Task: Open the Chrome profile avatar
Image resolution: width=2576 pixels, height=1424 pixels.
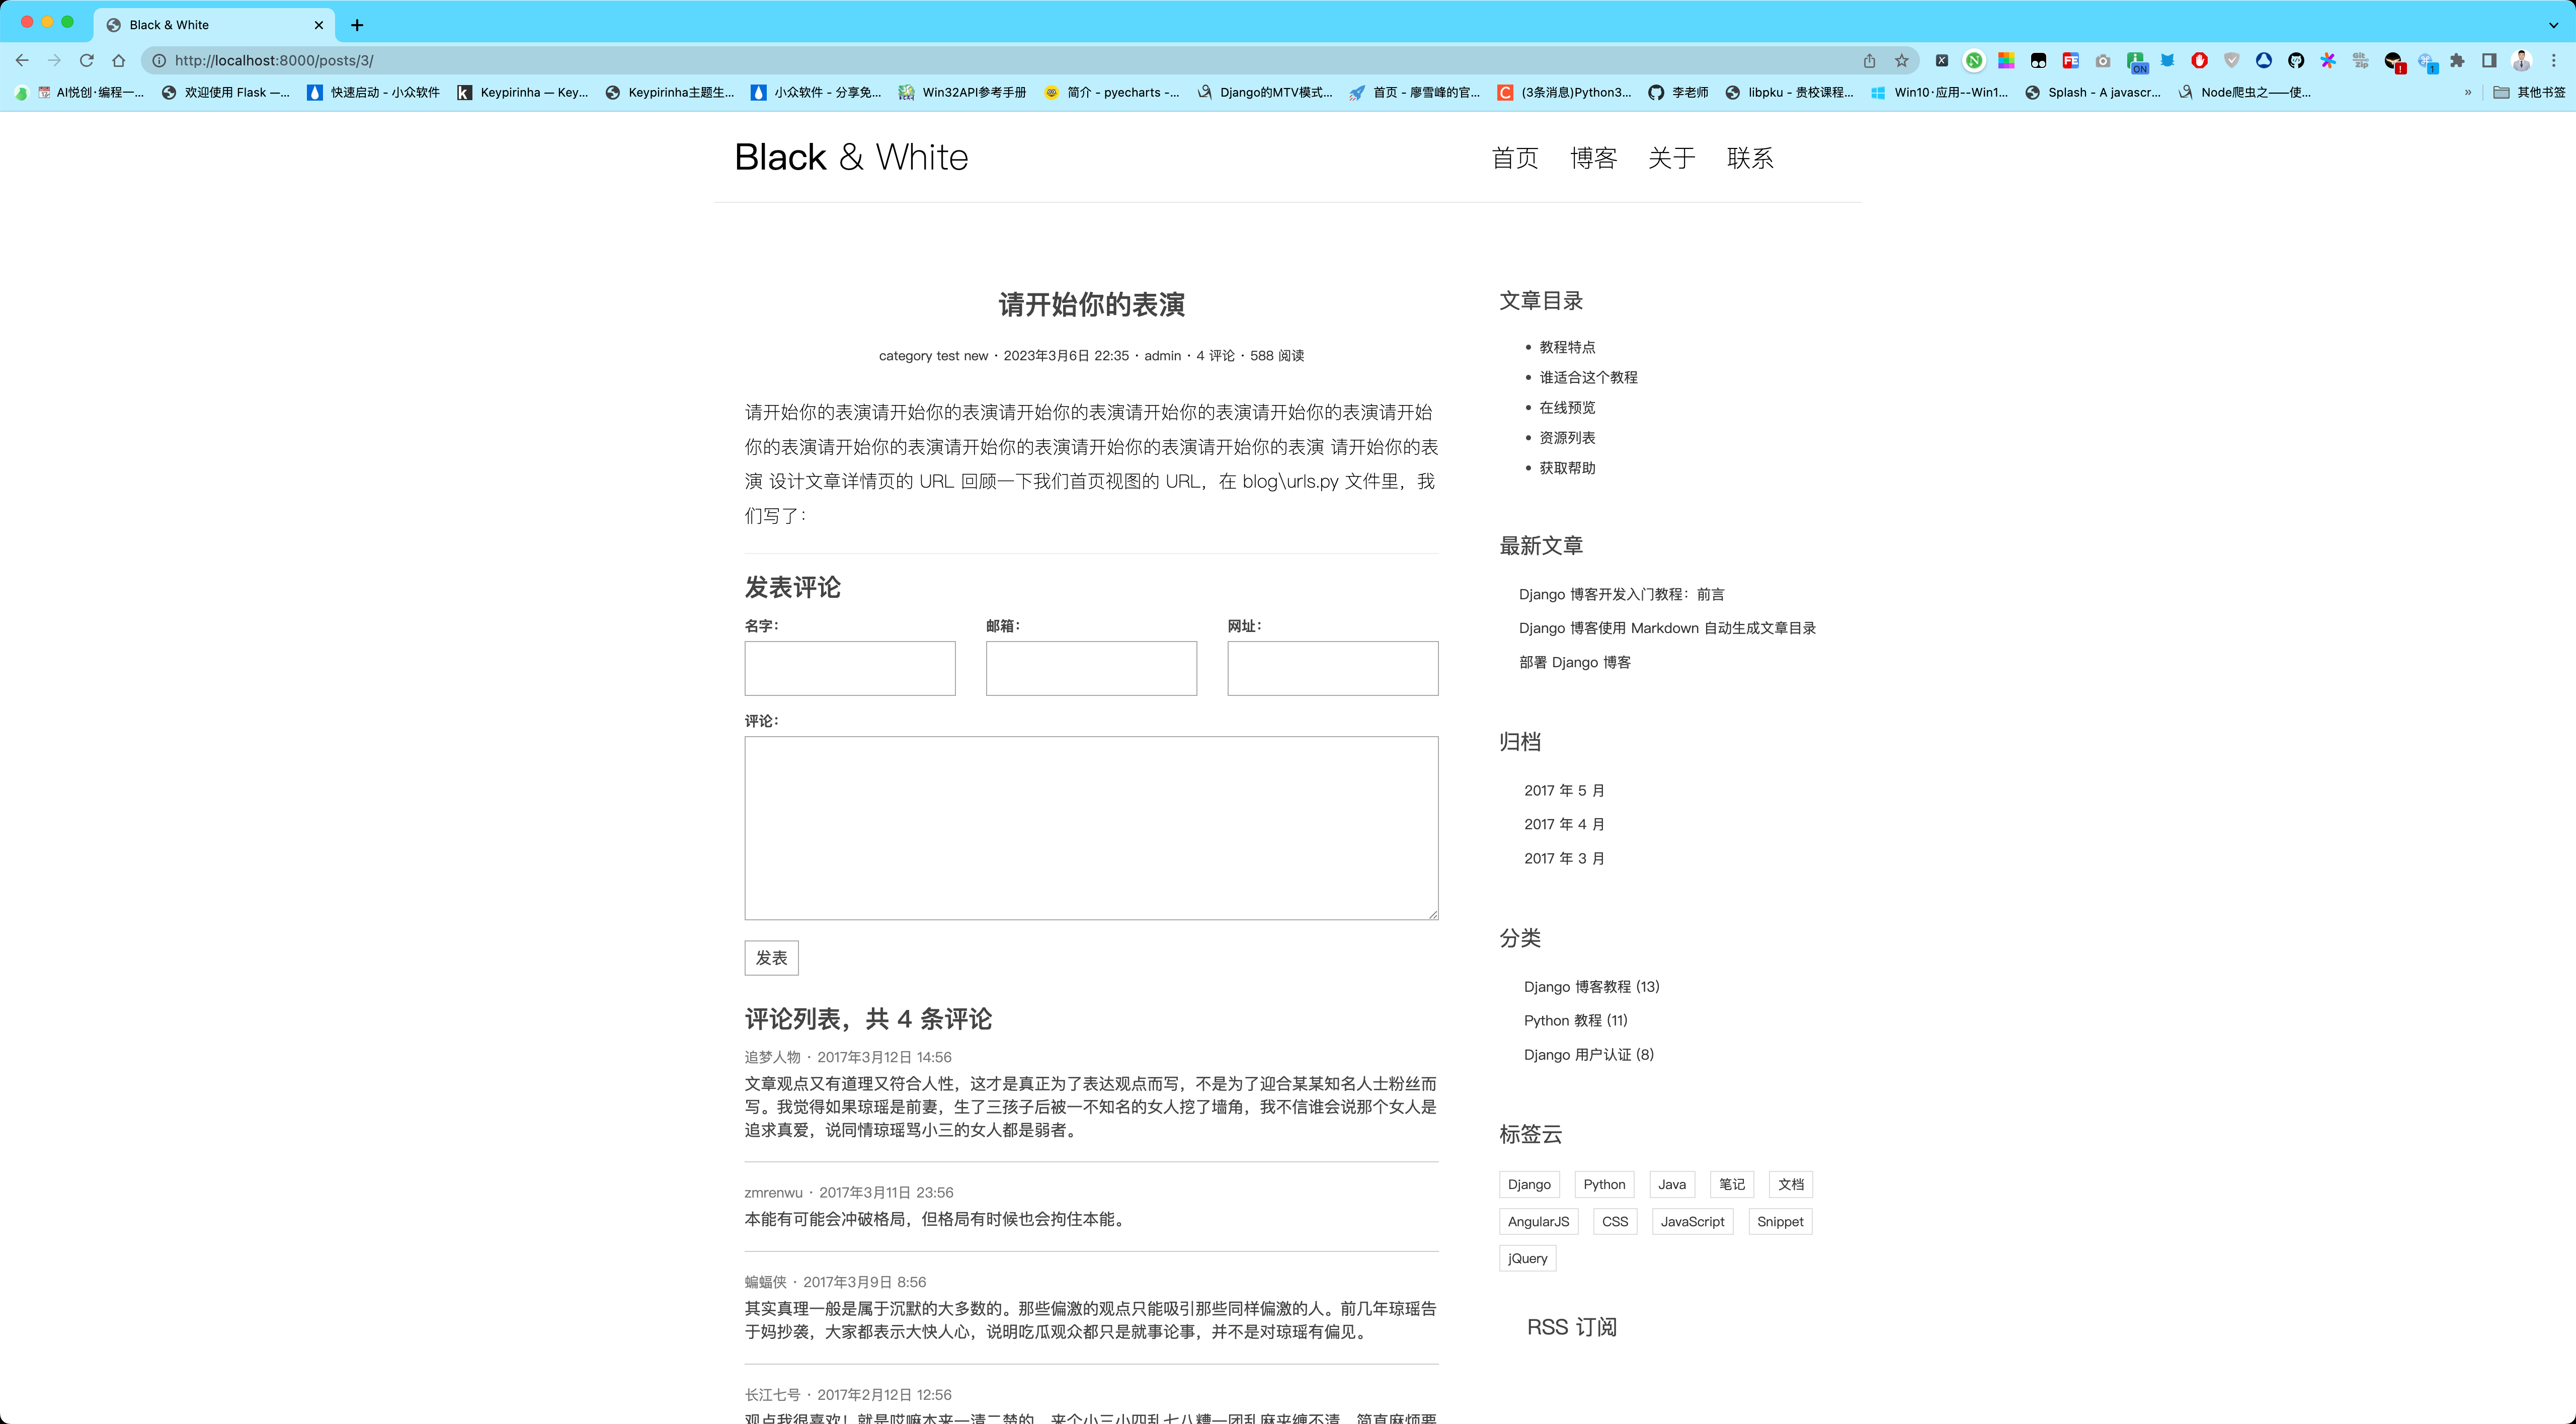Action: [x=2522, y=61]
